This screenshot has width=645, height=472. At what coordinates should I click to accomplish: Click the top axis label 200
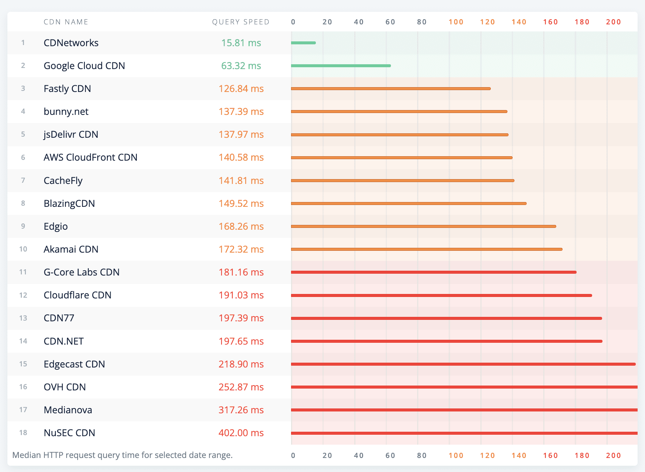[x=614, y=22]
